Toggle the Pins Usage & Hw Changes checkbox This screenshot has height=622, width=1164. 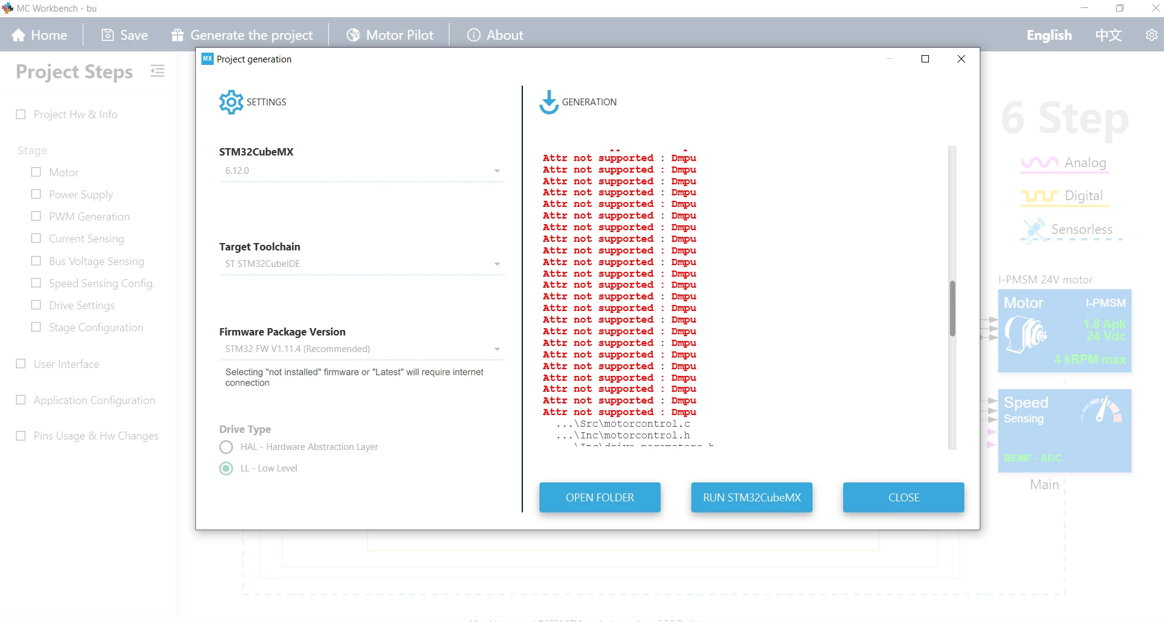pyautogui.click(x=21, y=435)
